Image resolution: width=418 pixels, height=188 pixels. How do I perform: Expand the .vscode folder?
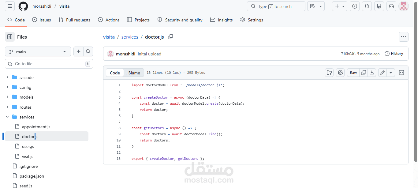7,77
